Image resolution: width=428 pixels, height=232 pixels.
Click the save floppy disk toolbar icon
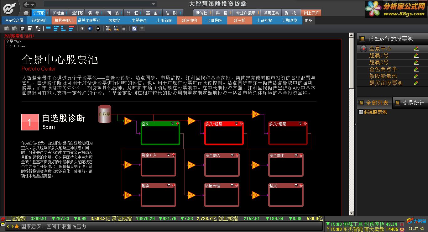(23, 29)
